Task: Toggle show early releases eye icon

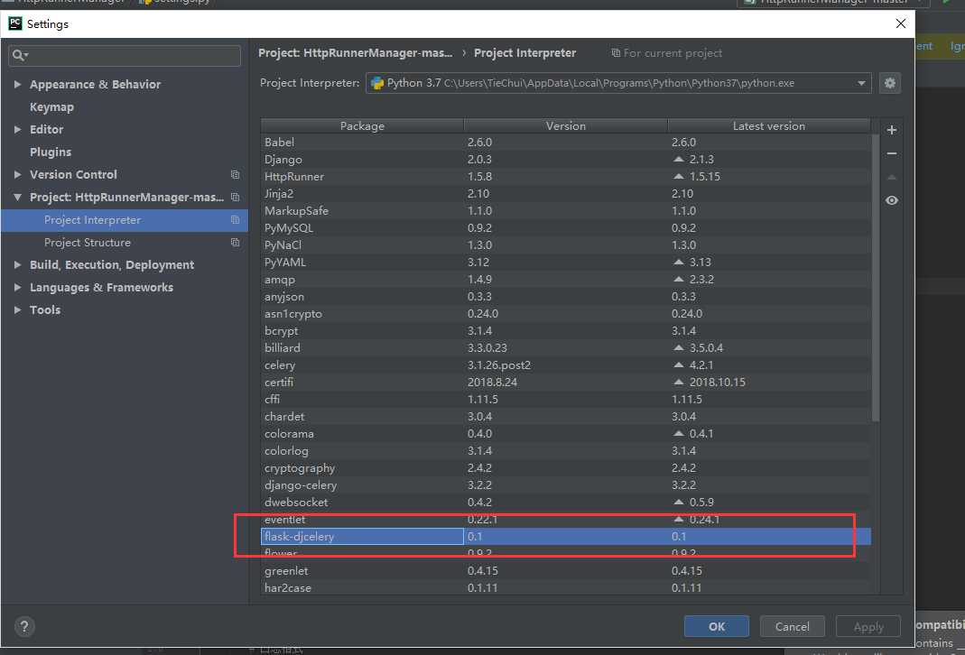Action: [891, 200]
